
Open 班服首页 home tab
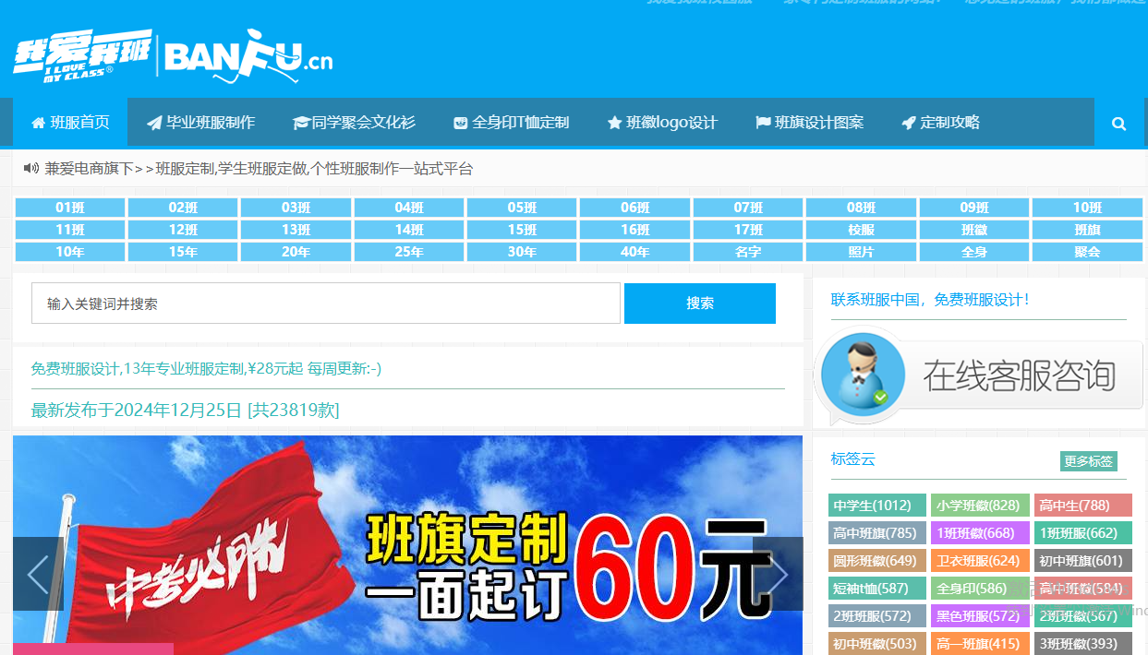[70, 123]
